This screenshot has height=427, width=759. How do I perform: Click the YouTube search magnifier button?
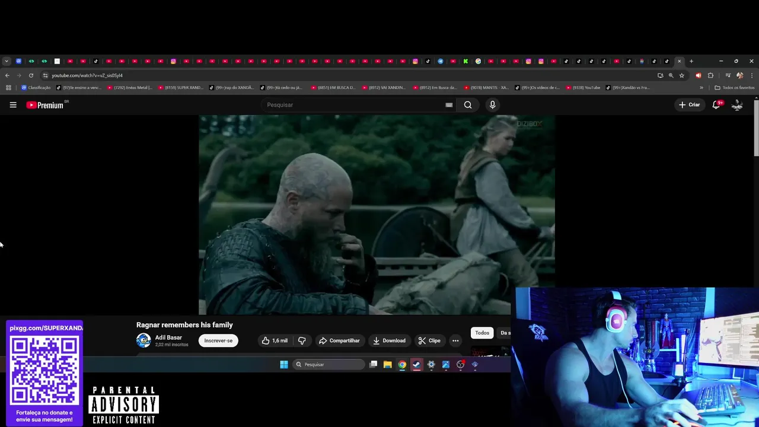tap(468, 105)
